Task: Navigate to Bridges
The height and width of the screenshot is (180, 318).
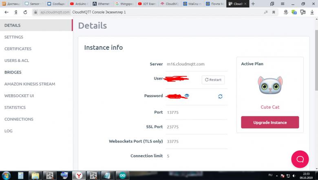Action: point(13,72)
